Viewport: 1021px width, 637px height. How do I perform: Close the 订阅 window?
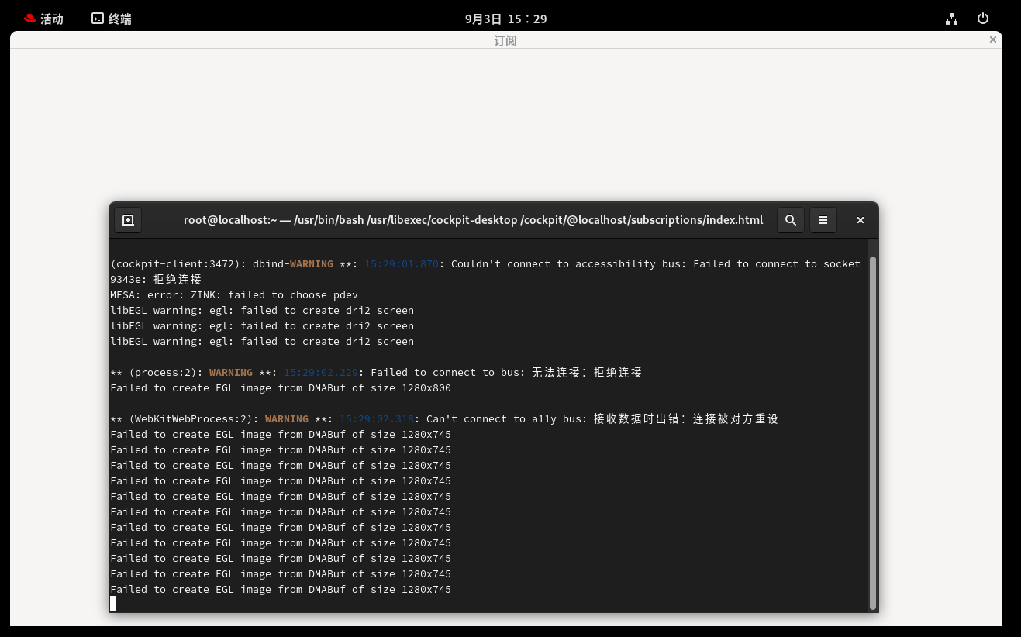tap(992, 40)
